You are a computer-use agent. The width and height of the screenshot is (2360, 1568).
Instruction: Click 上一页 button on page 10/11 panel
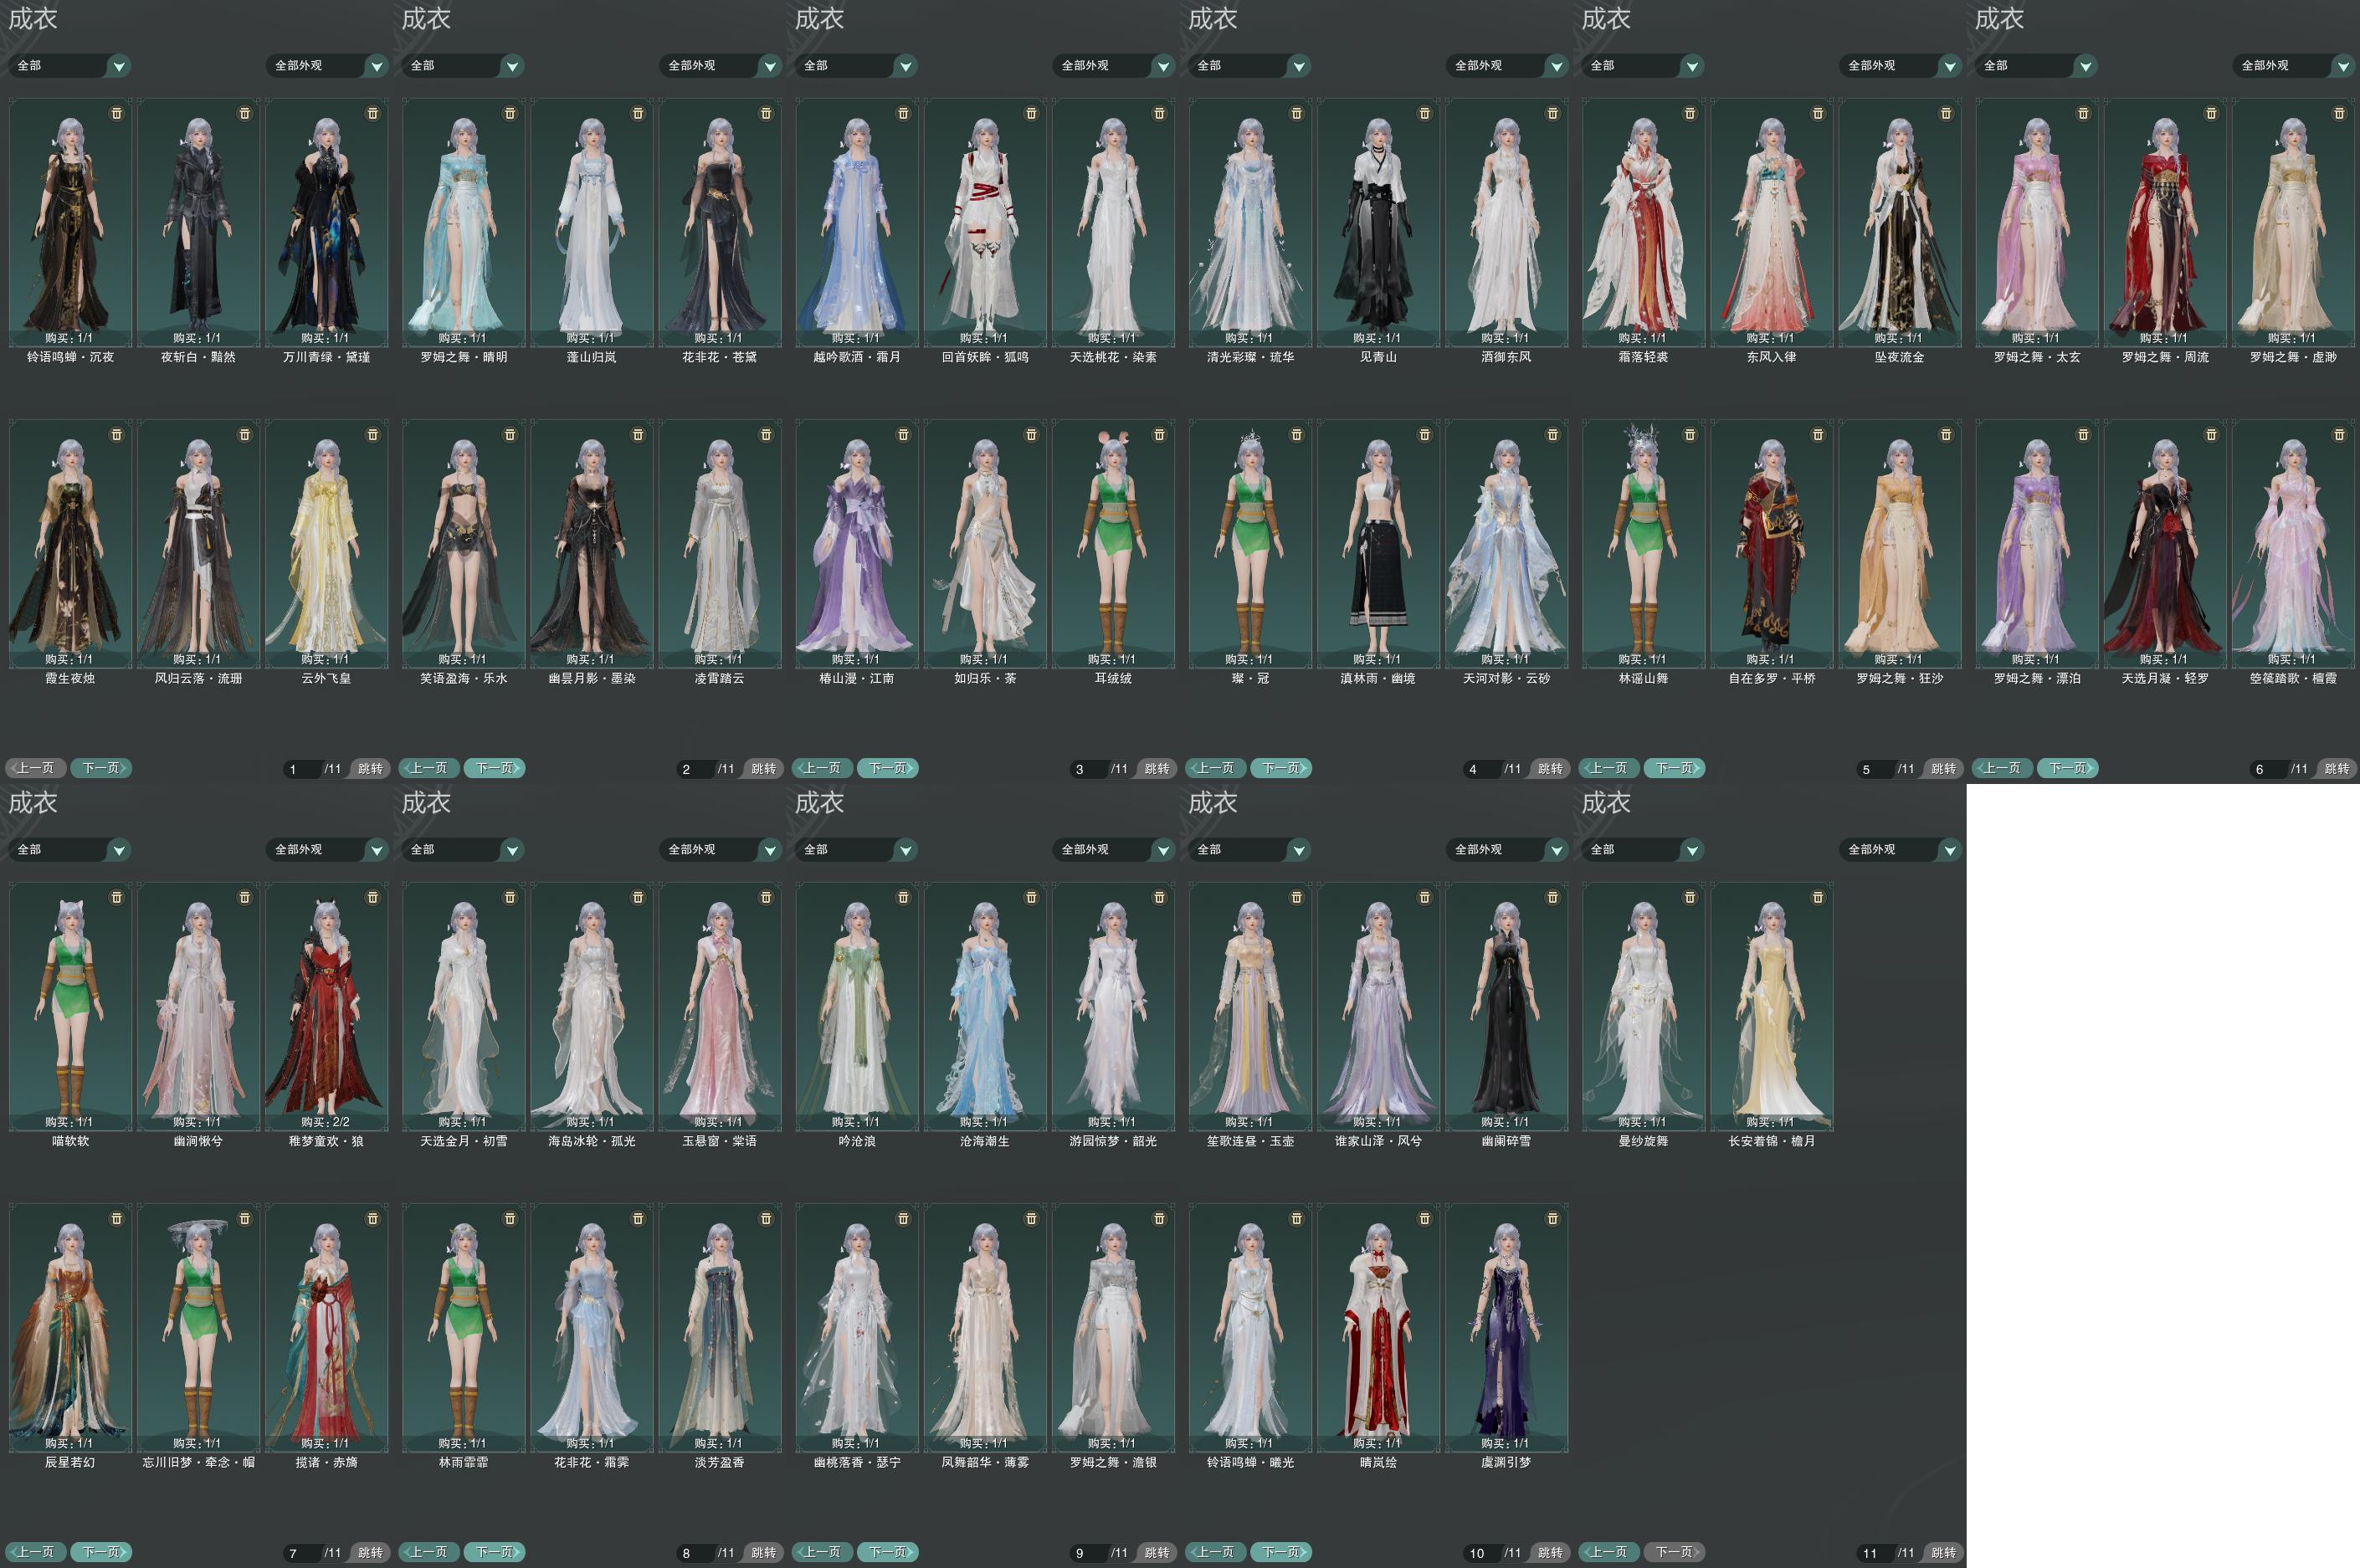pos(1216,1552)
